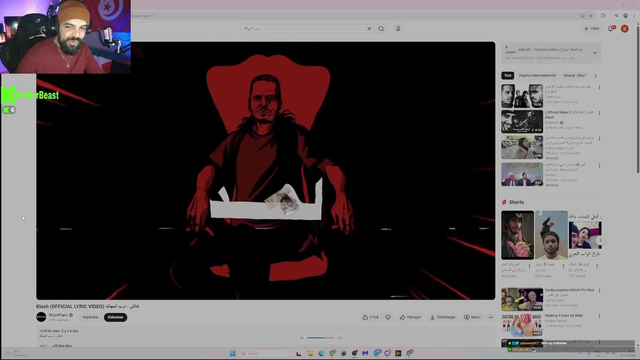Open the first Shorts clip with 43 k vues
This screenshot has height=360, width=640.
[517, 235]
